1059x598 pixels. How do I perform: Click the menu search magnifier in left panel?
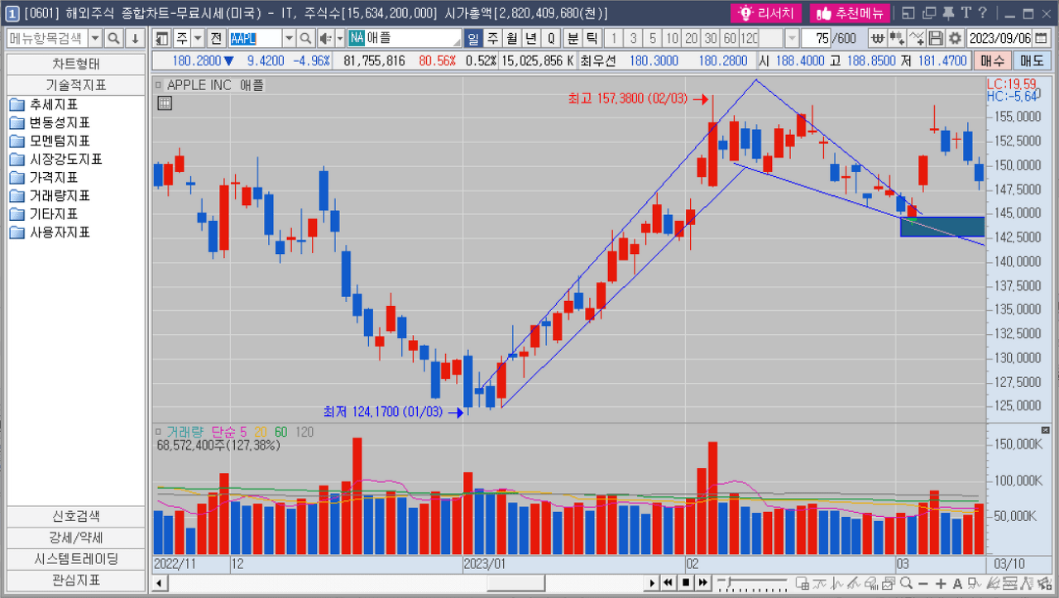pyautogui.click(x=114, y=39)
